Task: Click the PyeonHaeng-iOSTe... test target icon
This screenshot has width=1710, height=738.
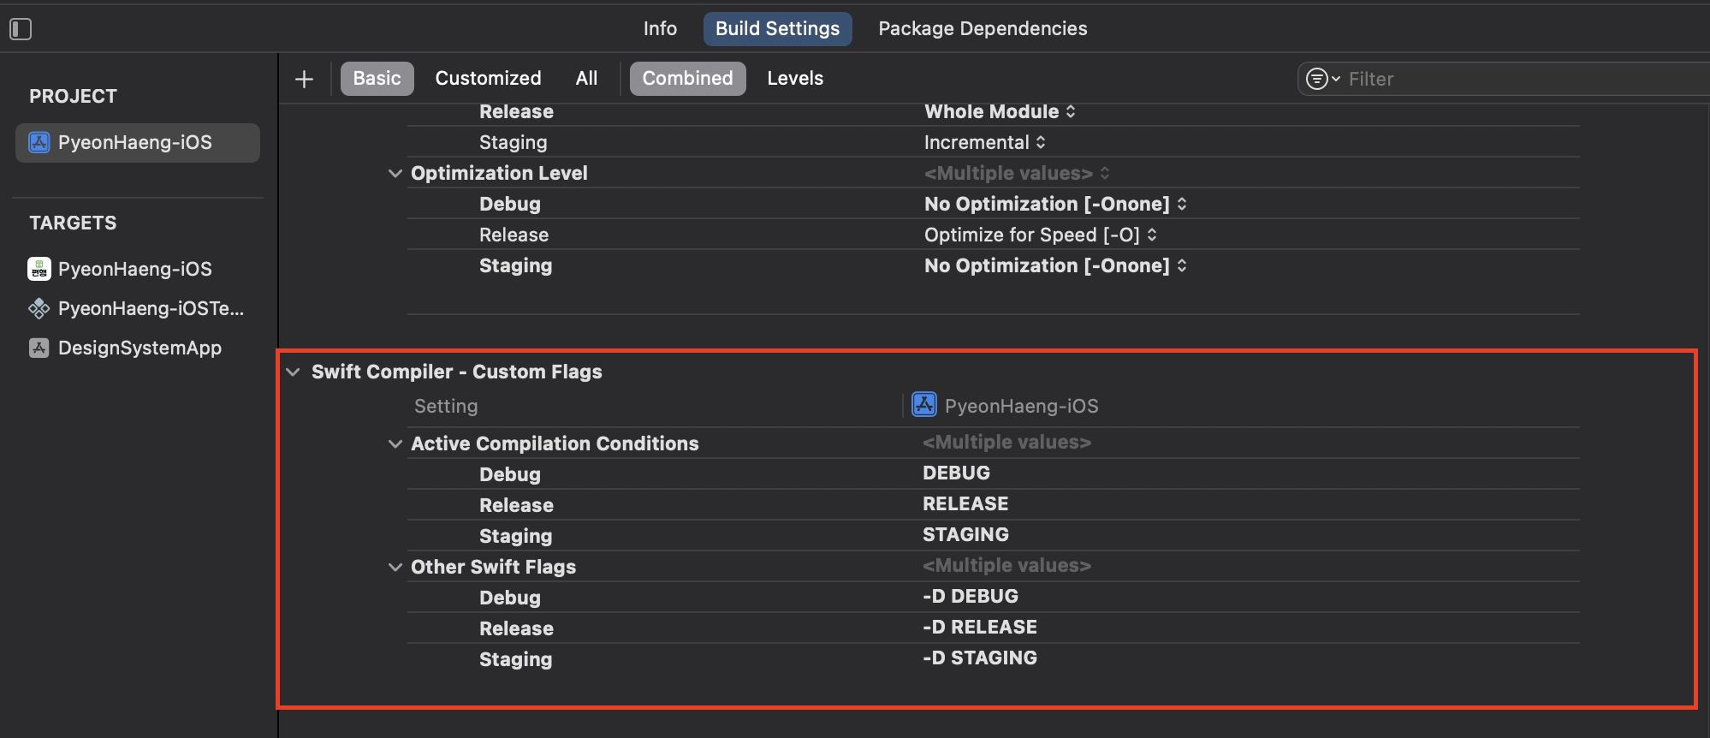Action: tap(39, 308)
